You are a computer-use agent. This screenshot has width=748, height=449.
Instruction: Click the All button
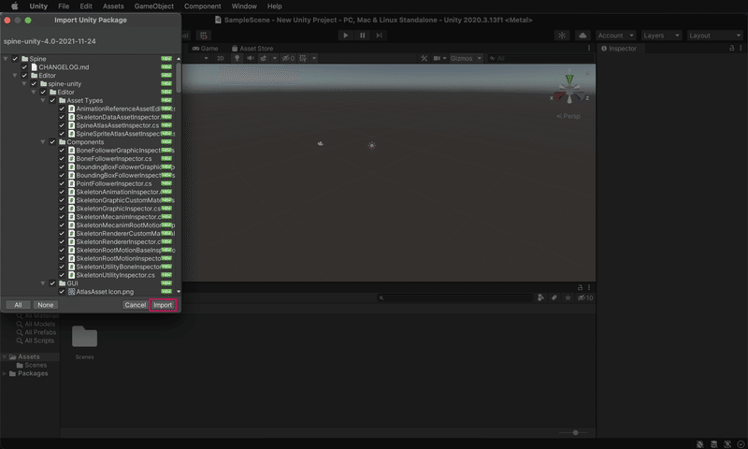[x=18, y=305]
